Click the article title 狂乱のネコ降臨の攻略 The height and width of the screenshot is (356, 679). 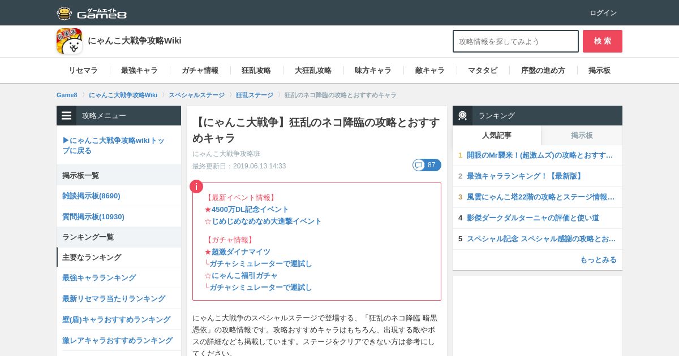tap(316, 130)
